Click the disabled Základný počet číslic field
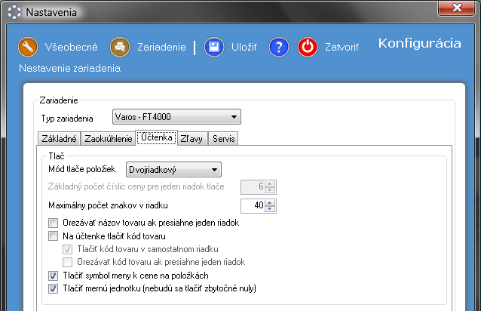 [253, 186]
